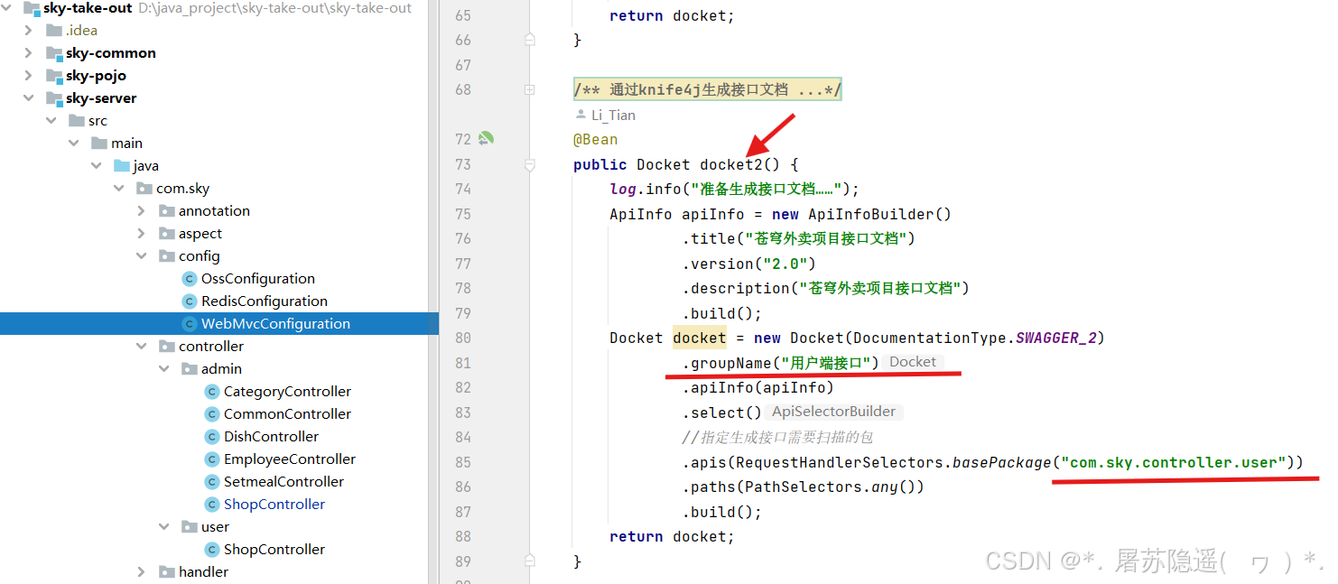Collapse the sky-server module
Image resolution: width=1338 pixels, height=584 pixels.
click(x=29, y=98)
